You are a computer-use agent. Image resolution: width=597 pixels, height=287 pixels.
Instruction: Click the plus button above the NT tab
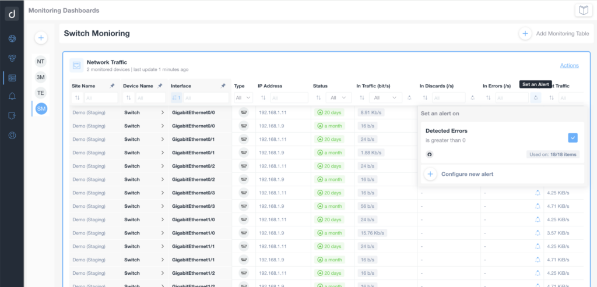[41, 38]
